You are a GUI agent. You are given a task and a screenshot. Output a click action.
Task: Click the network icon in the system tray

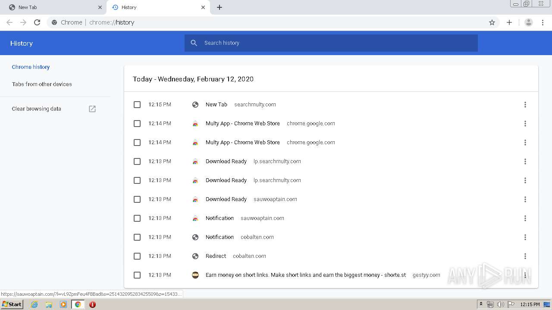(x=490, y=304)
